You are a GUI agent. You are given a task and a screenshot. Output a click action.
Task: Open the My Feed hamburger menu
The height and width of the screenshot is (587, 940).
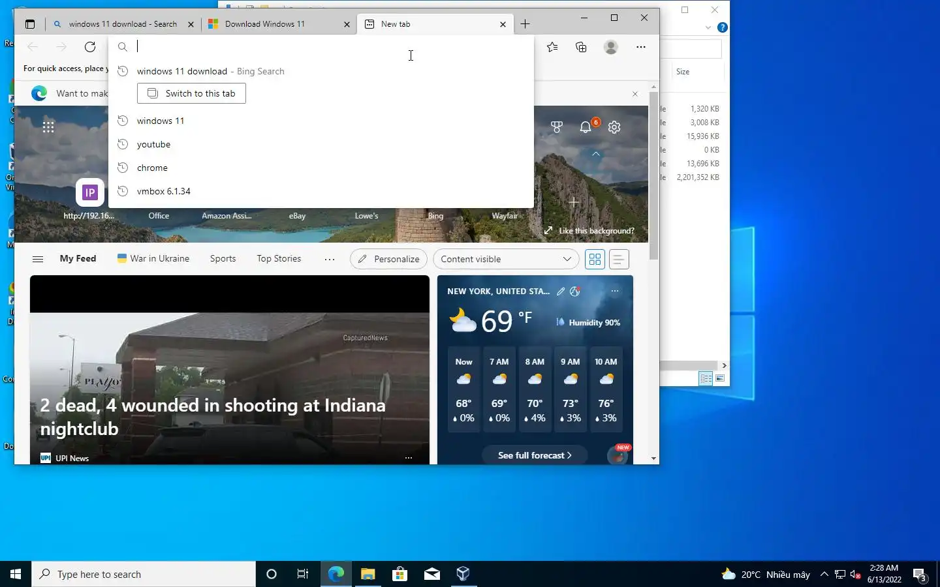pos(38,259)
